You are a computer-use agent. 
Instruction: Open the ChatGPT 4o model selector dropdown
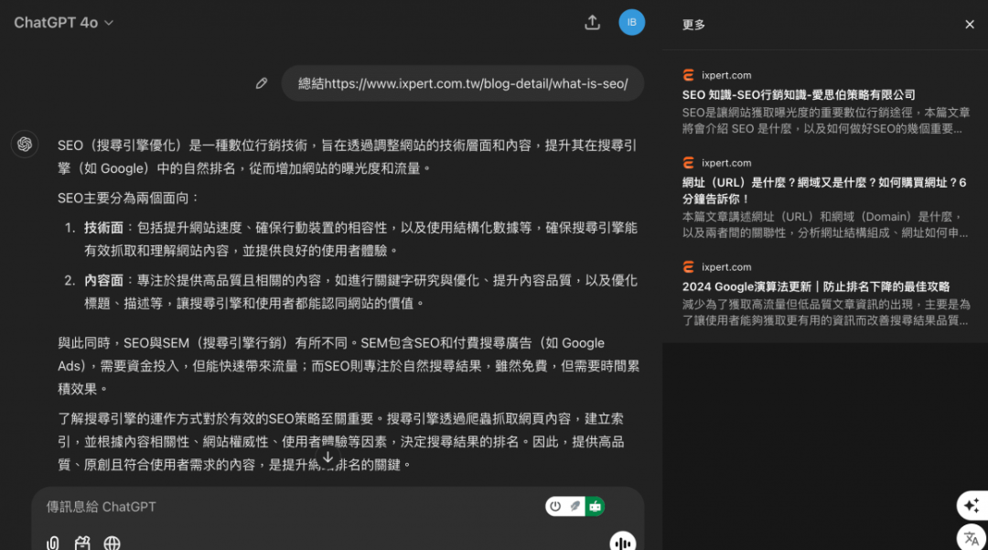tap(64, 23)
